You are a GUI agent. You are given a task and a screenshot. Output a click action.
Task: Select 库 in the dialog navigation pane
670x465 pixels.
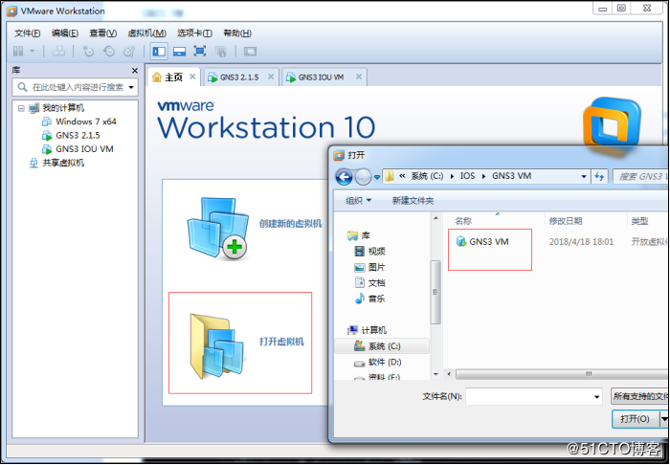[359, 235]
